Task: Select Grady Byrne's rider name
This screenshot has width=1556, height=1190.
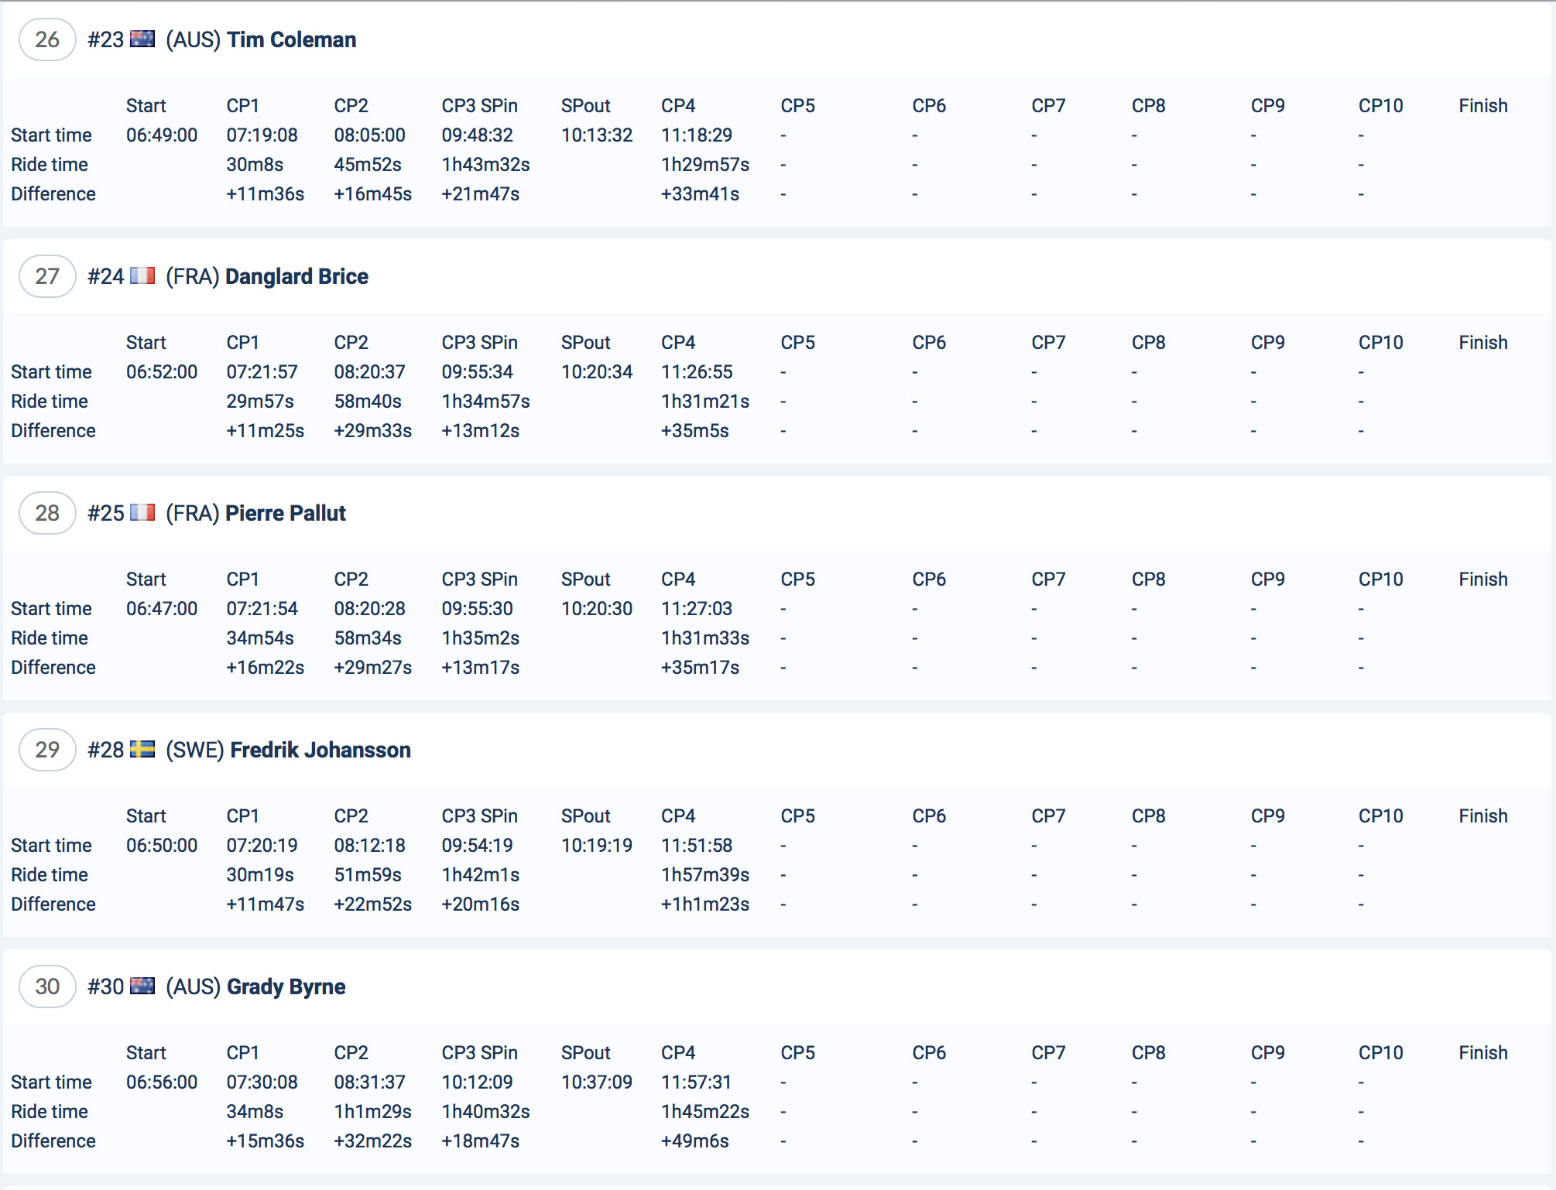Action: click(x=286, y=987)
